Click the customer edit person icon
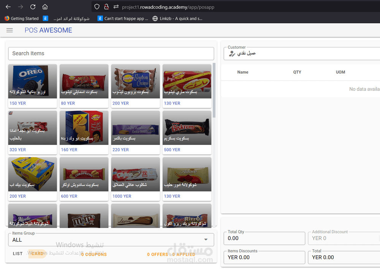The height and width of the screenshot is (269, 380). click(232, 53)
